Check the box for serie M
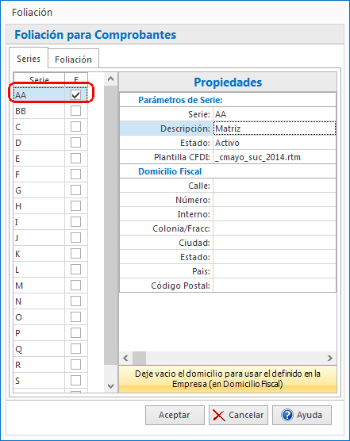The height and width of the screenshot is (441, 350). pyautogui.click(x=75, y=286)
